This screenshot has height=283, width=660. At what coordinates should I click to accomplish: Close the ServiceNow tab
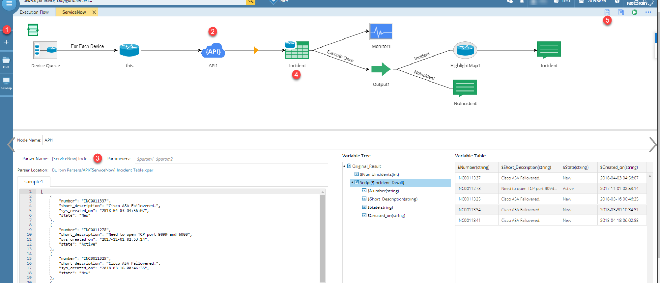[x=94, y=12]
